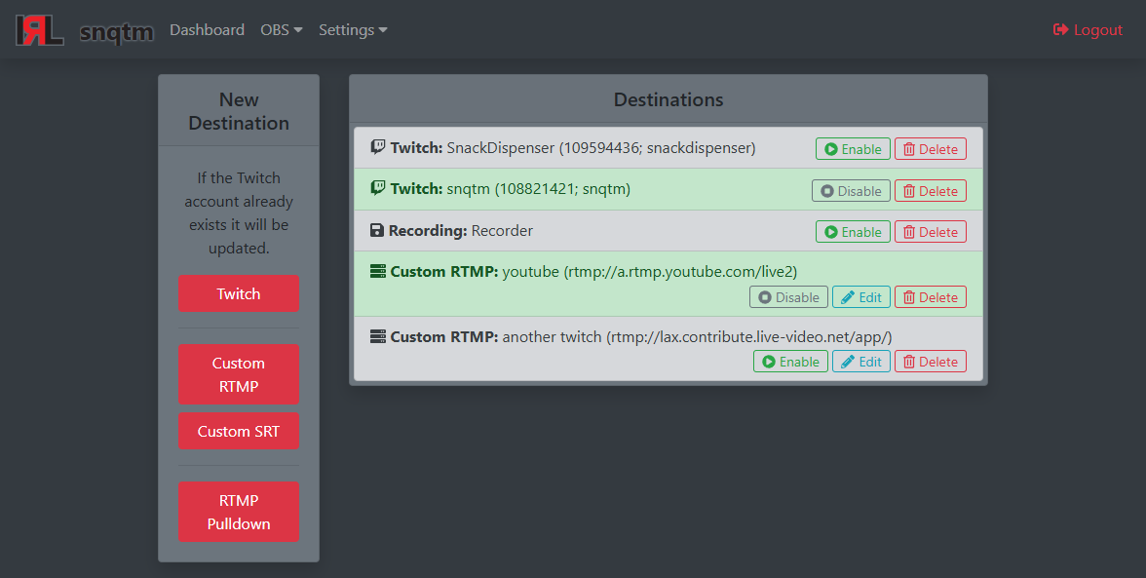
Task: Delete the SnackDispenser Twitch destination
Action: click(931, 149)
